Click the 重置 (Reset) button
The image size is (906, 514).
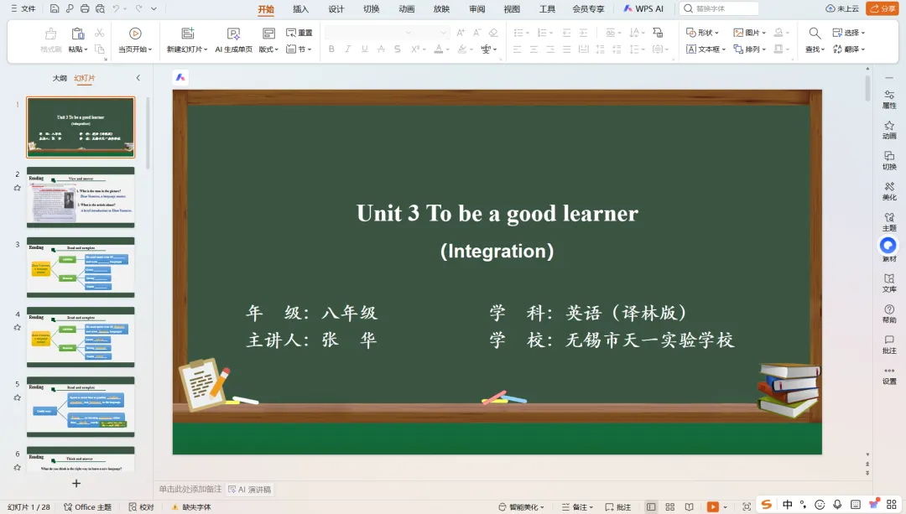coord(299,33)
